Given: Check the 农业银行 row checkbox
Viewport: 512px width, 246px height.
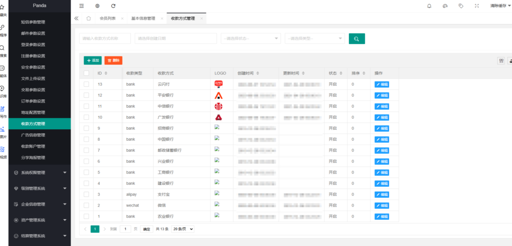Looking at the screenshot, I should click(86, 217).
